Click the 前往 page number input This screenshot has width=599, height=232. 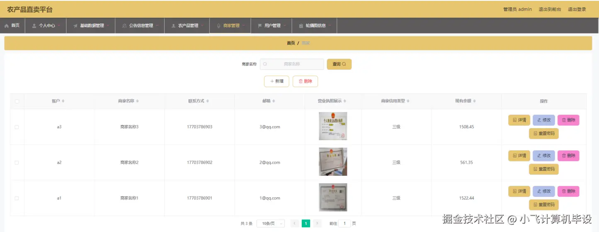pyautogui.click(x=344, y=223)
